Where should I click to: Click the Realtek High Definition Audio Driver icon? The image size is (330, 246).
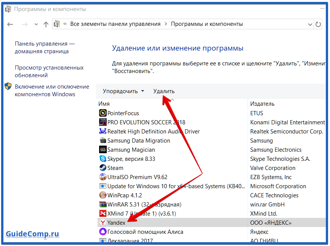coord(103,131)
